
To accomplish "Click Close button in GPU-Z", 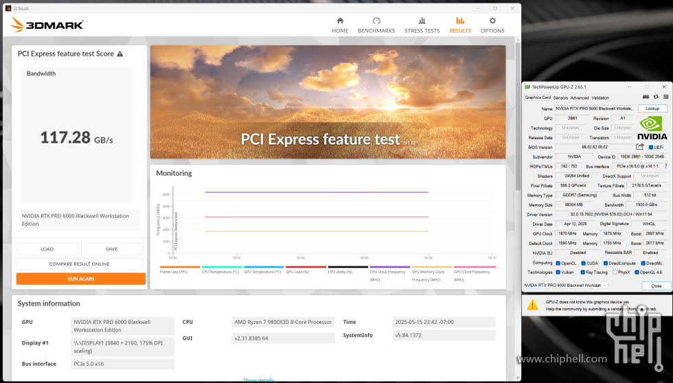I will pyautogui.click(x=657, y=286).
